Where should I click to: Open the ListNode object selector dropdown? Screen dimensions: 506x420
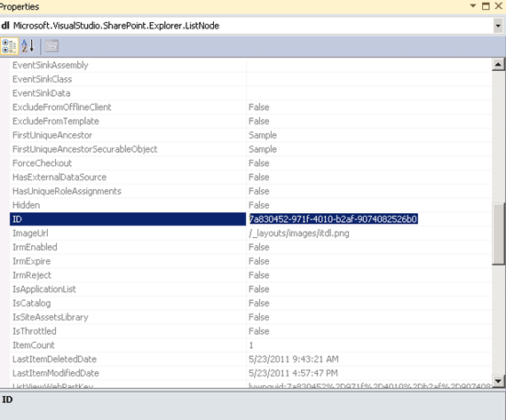[x=498, y=26]
